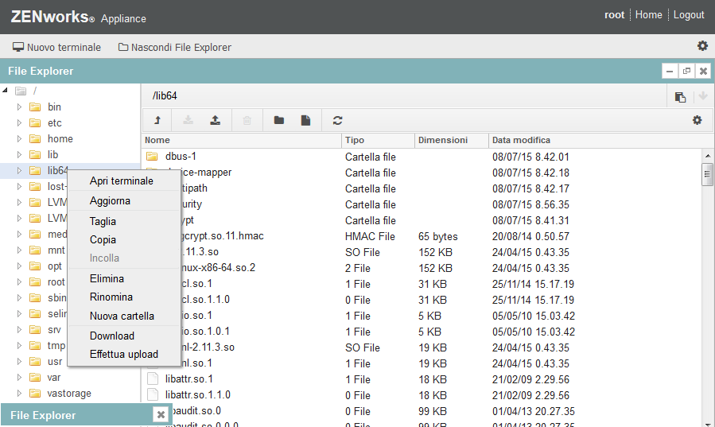This screenshot has width=715, height=427.
Task: Choose 'Effettua upload' from context menu
Action: pos(124,355)
